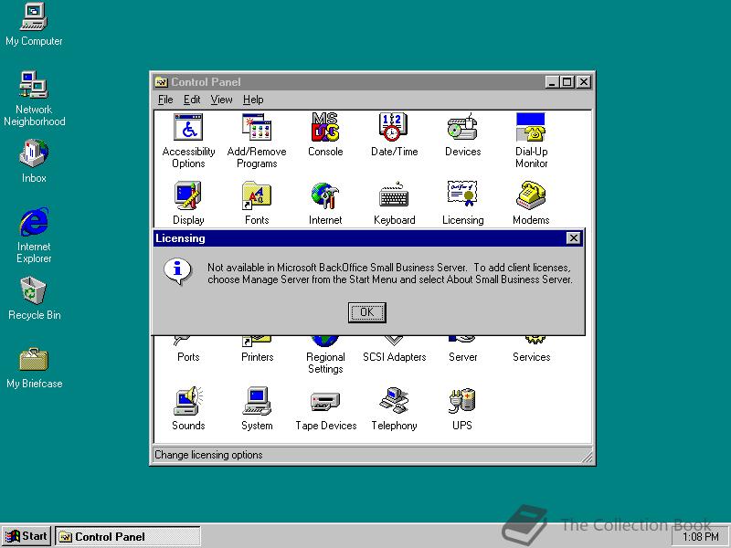Open the UPS applet
Screen dimensions: 731x548
(462, 408)
